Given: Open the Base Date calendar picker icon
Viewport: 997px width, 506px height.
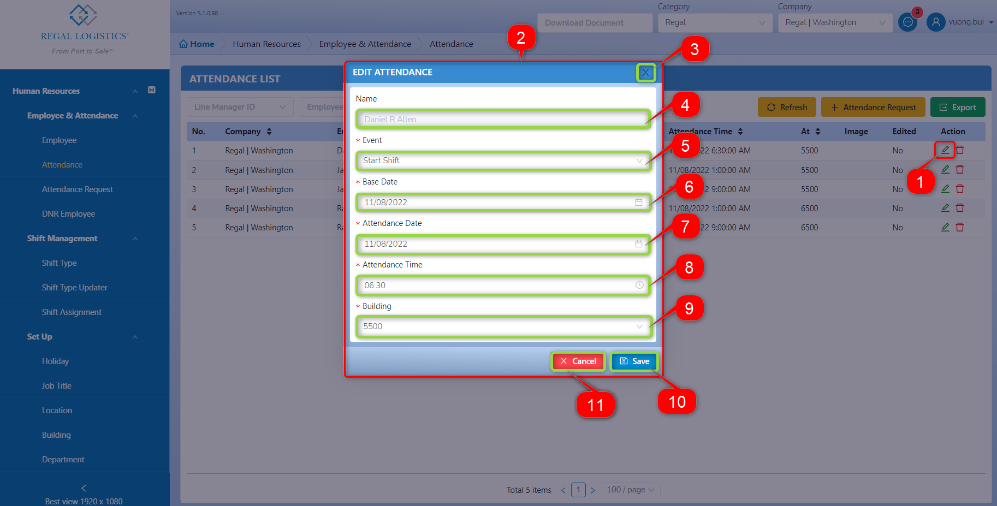Looking at the screenshot, I should click(639, 202).
